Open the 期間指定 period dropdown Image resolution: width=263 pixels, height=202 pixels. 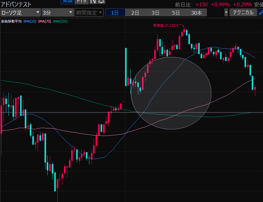tap(89, 13)
